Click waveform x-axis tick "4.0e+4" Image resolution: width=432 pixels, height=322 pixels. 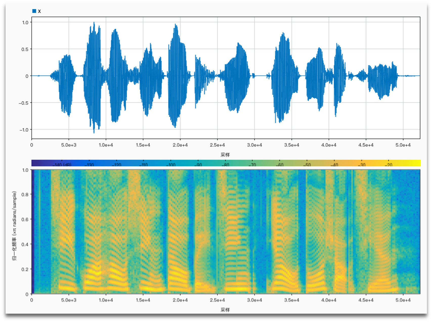click(329, 145)
